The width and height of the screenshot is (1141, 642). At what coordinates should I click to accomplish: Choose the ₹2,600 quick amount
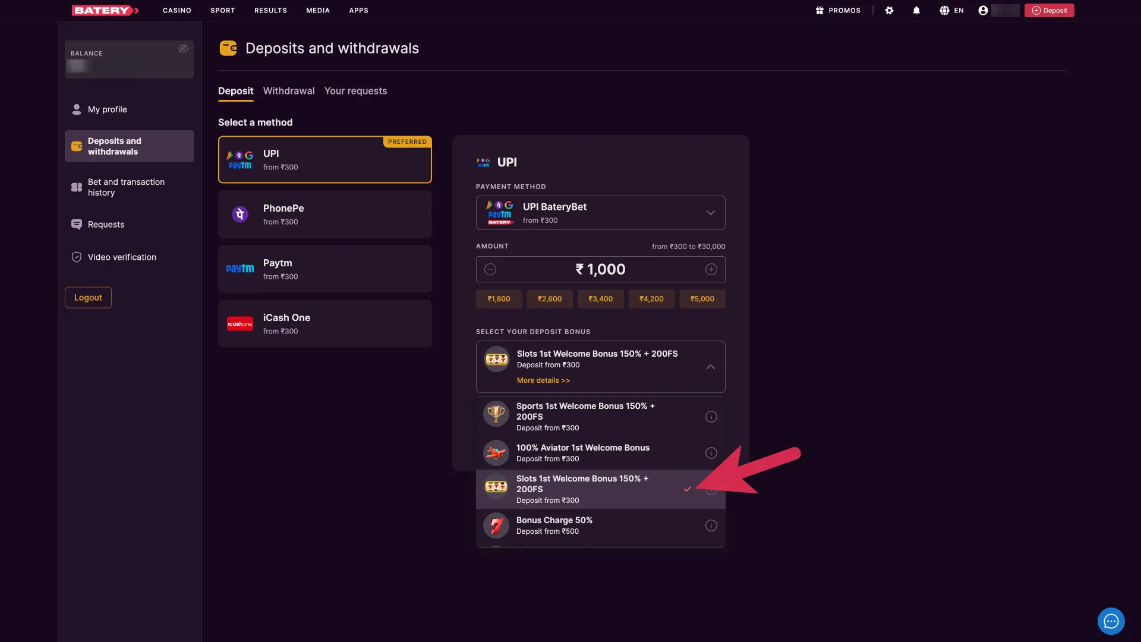550,299
